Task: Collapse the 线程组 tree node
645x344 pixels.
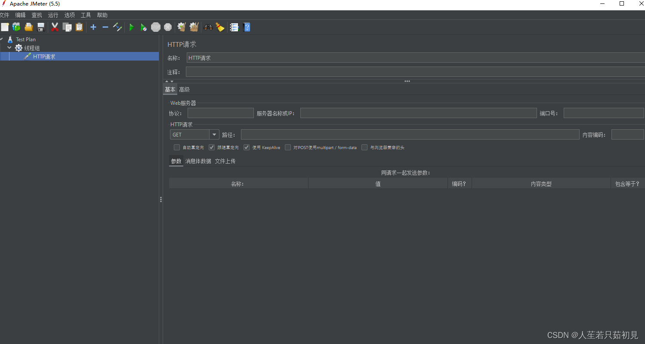Action: (9, 48)
